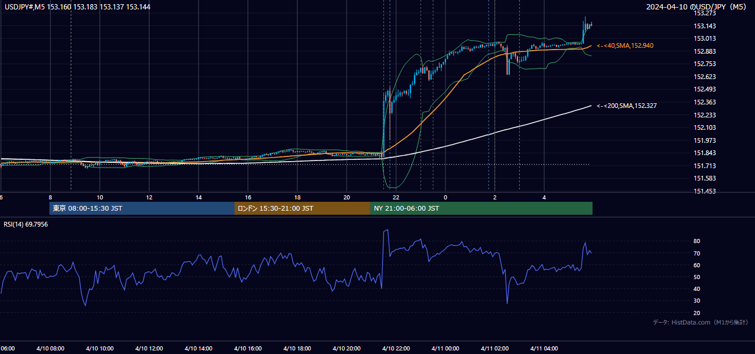Click the '4/11 02:00' bottom time label
755x354 pixels.
pos(494,349)
